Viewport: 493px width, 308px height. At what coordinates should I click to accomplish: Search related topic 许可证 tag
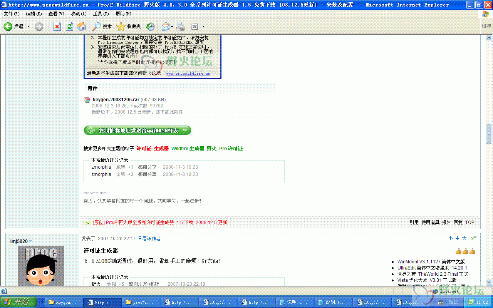tap(144, 149)
